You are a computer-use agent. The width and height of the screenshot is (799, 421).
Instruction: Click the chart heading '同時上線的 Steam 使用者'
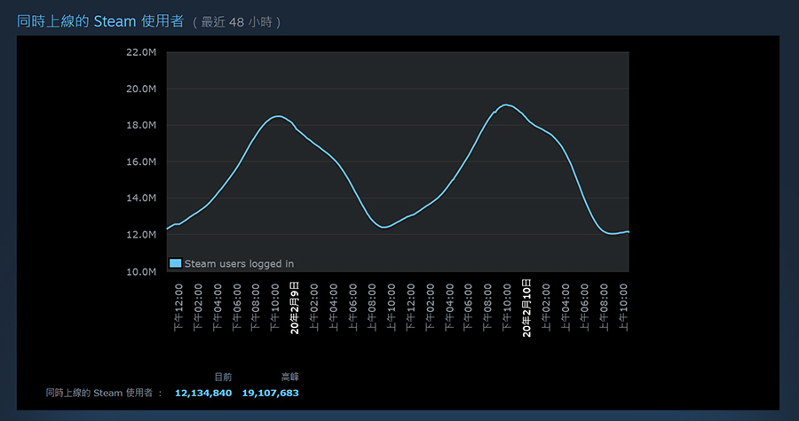click(100, 21)
